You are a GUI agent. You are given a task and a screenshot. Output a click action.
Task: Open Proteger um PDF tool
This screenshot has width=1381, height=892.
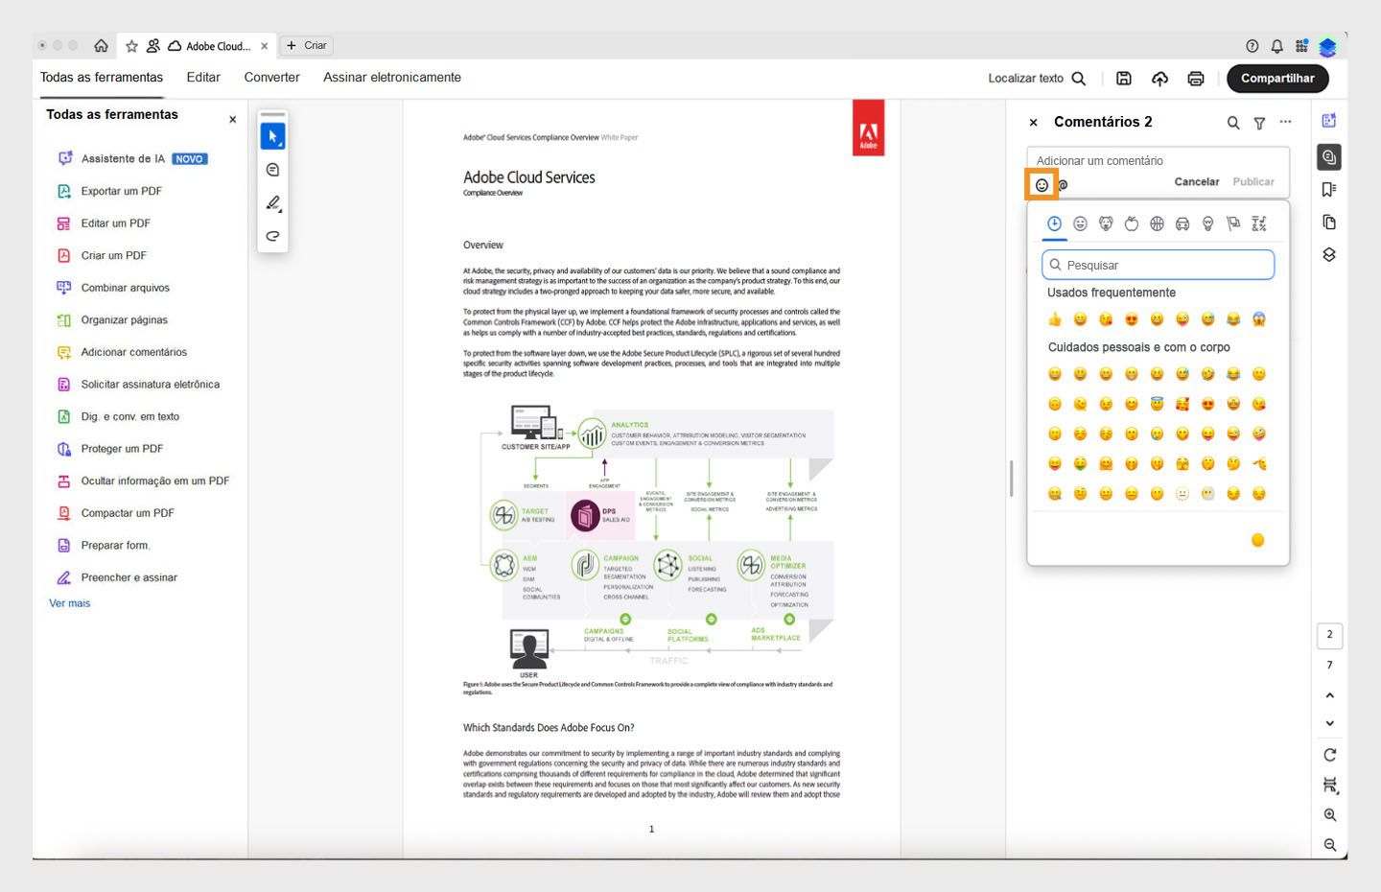click(110, 449)
